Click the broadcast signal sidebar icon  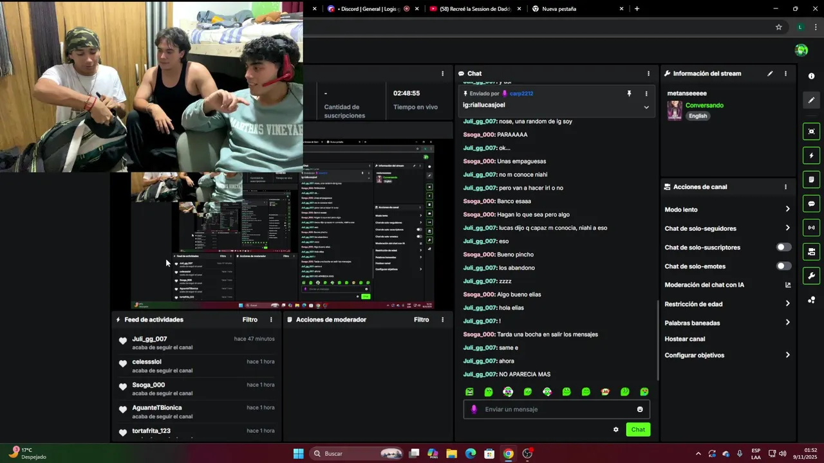coord(811,228)
